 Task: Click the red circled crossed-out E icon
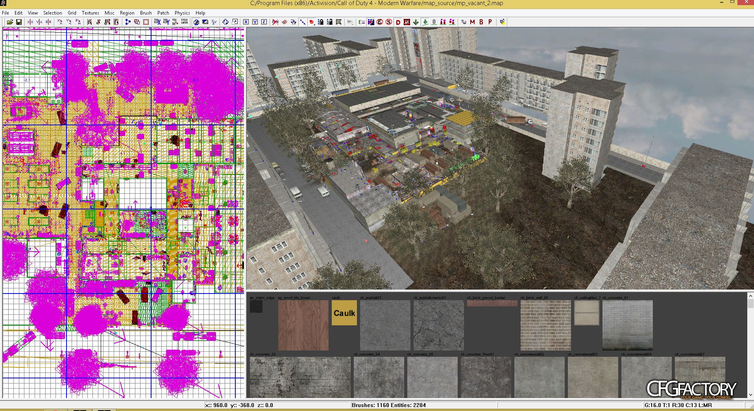tap(380, 22)
